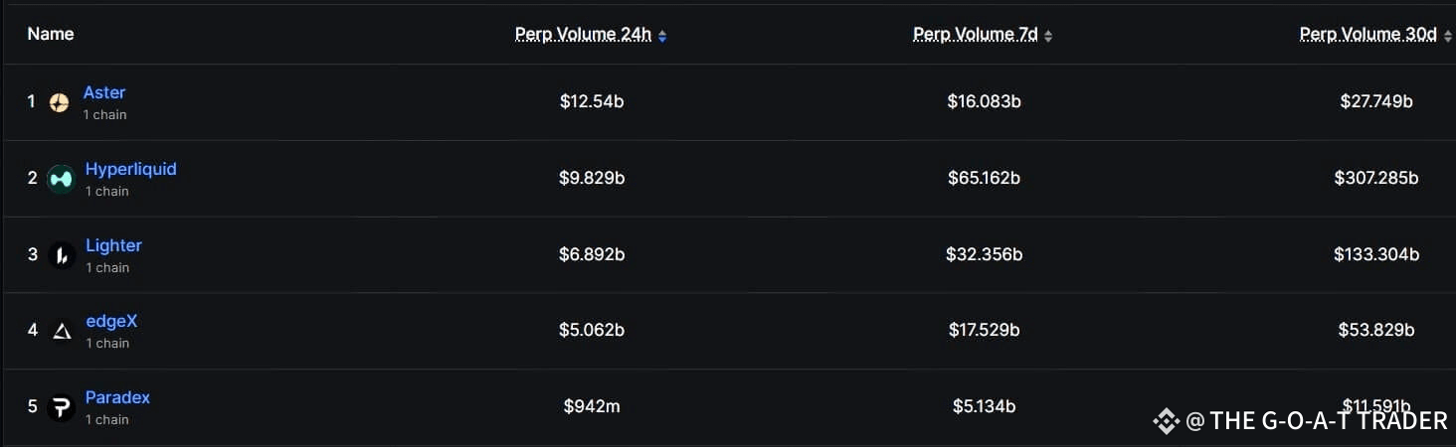The width and height of the screenshot is (1456, 447).
Task: Click the Perp Volume 7d column header
Action: pyautogui.click(x=976, y=35)
